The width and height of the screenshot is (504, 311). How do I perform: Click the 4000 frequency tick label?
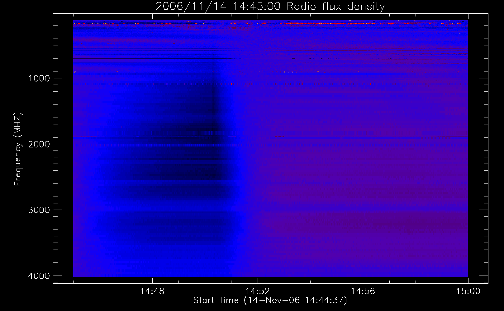(39, 276)
